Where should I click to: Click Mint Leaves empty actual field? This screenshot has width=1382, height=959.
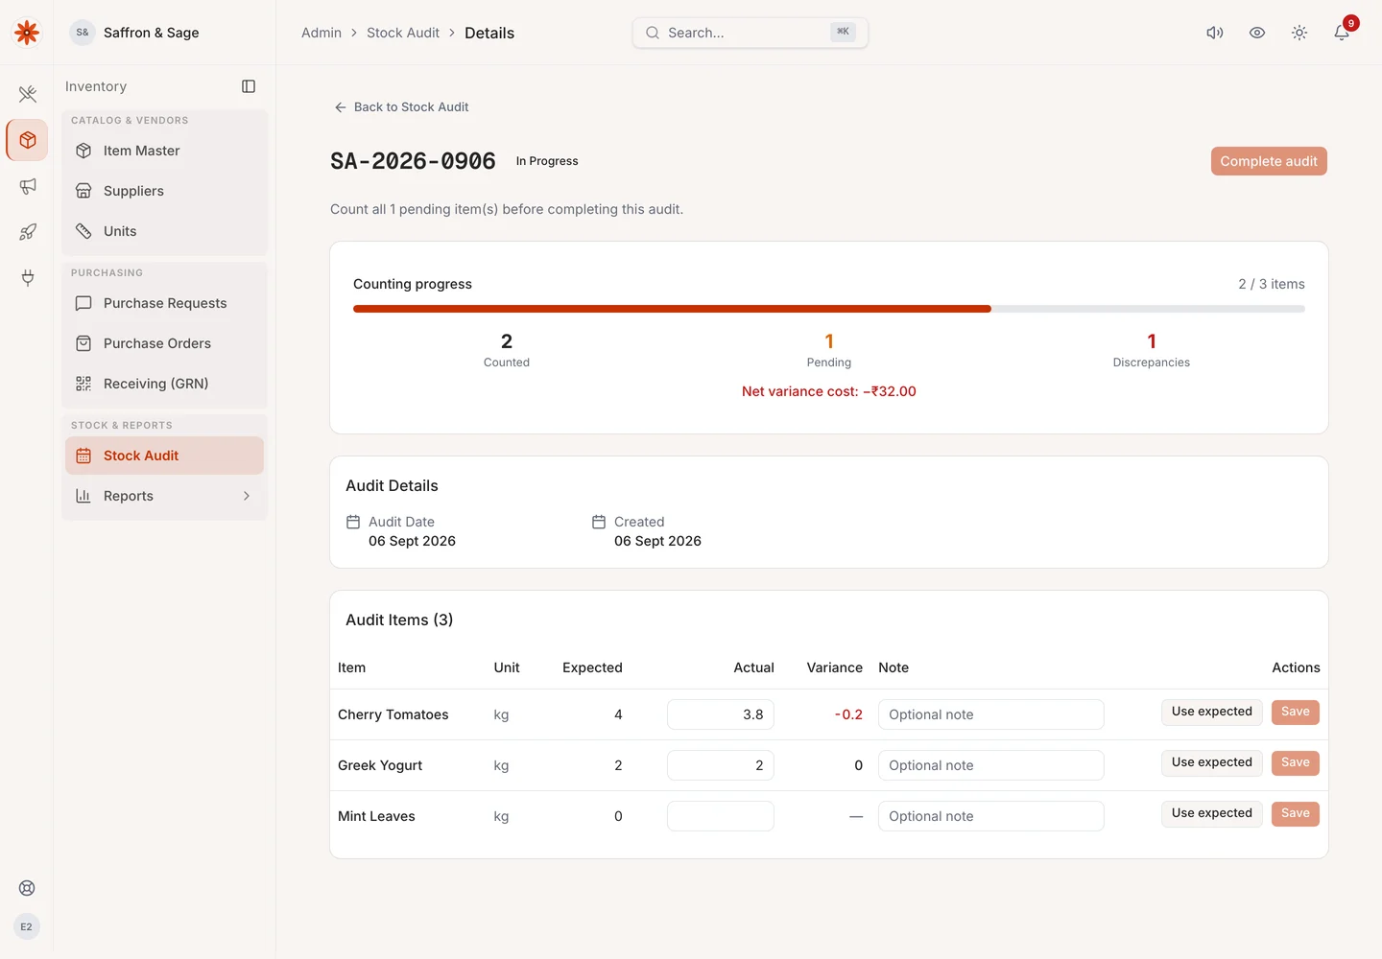721,816
